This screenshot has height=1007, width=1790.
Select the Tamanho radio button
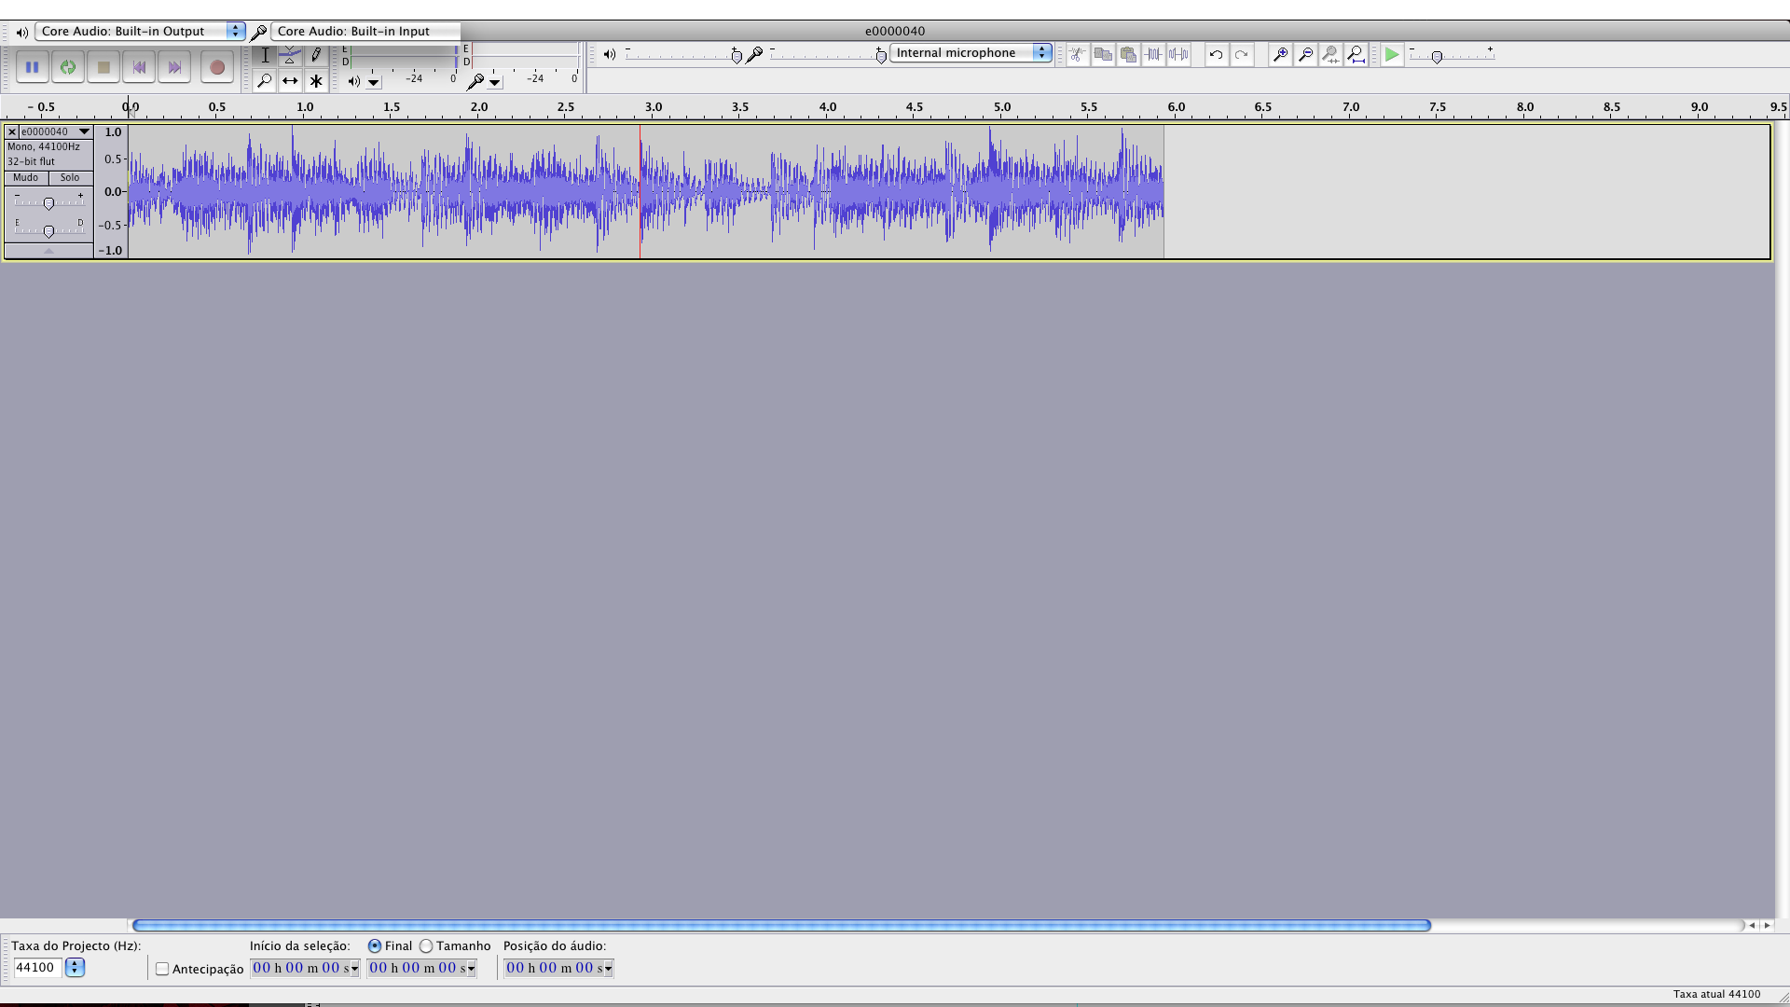coord(426,945)
